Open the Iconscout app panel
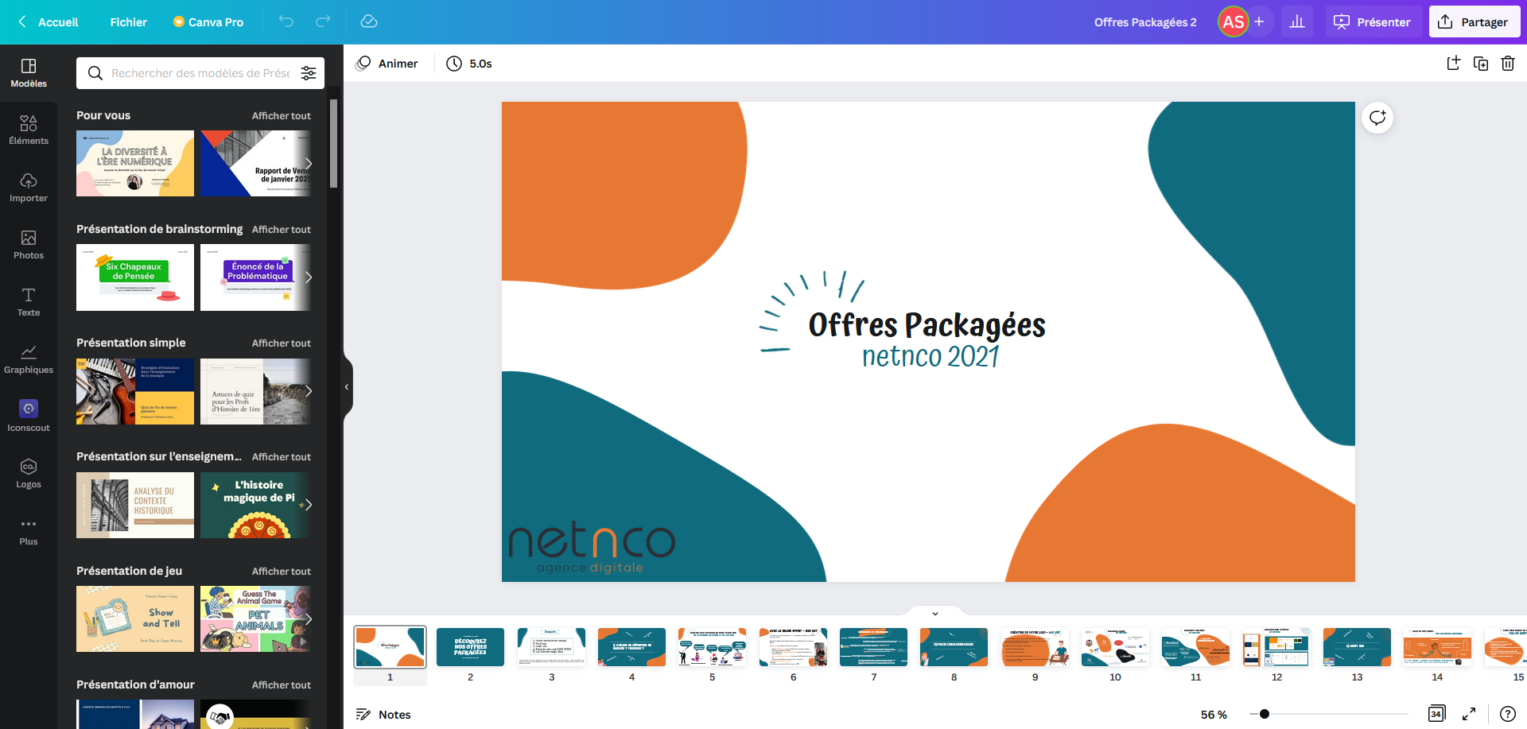This screenshot has width=1527, height=729. pos(29,416)
